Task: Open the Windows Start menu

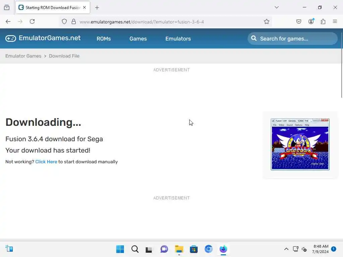Action: (120, 249)
